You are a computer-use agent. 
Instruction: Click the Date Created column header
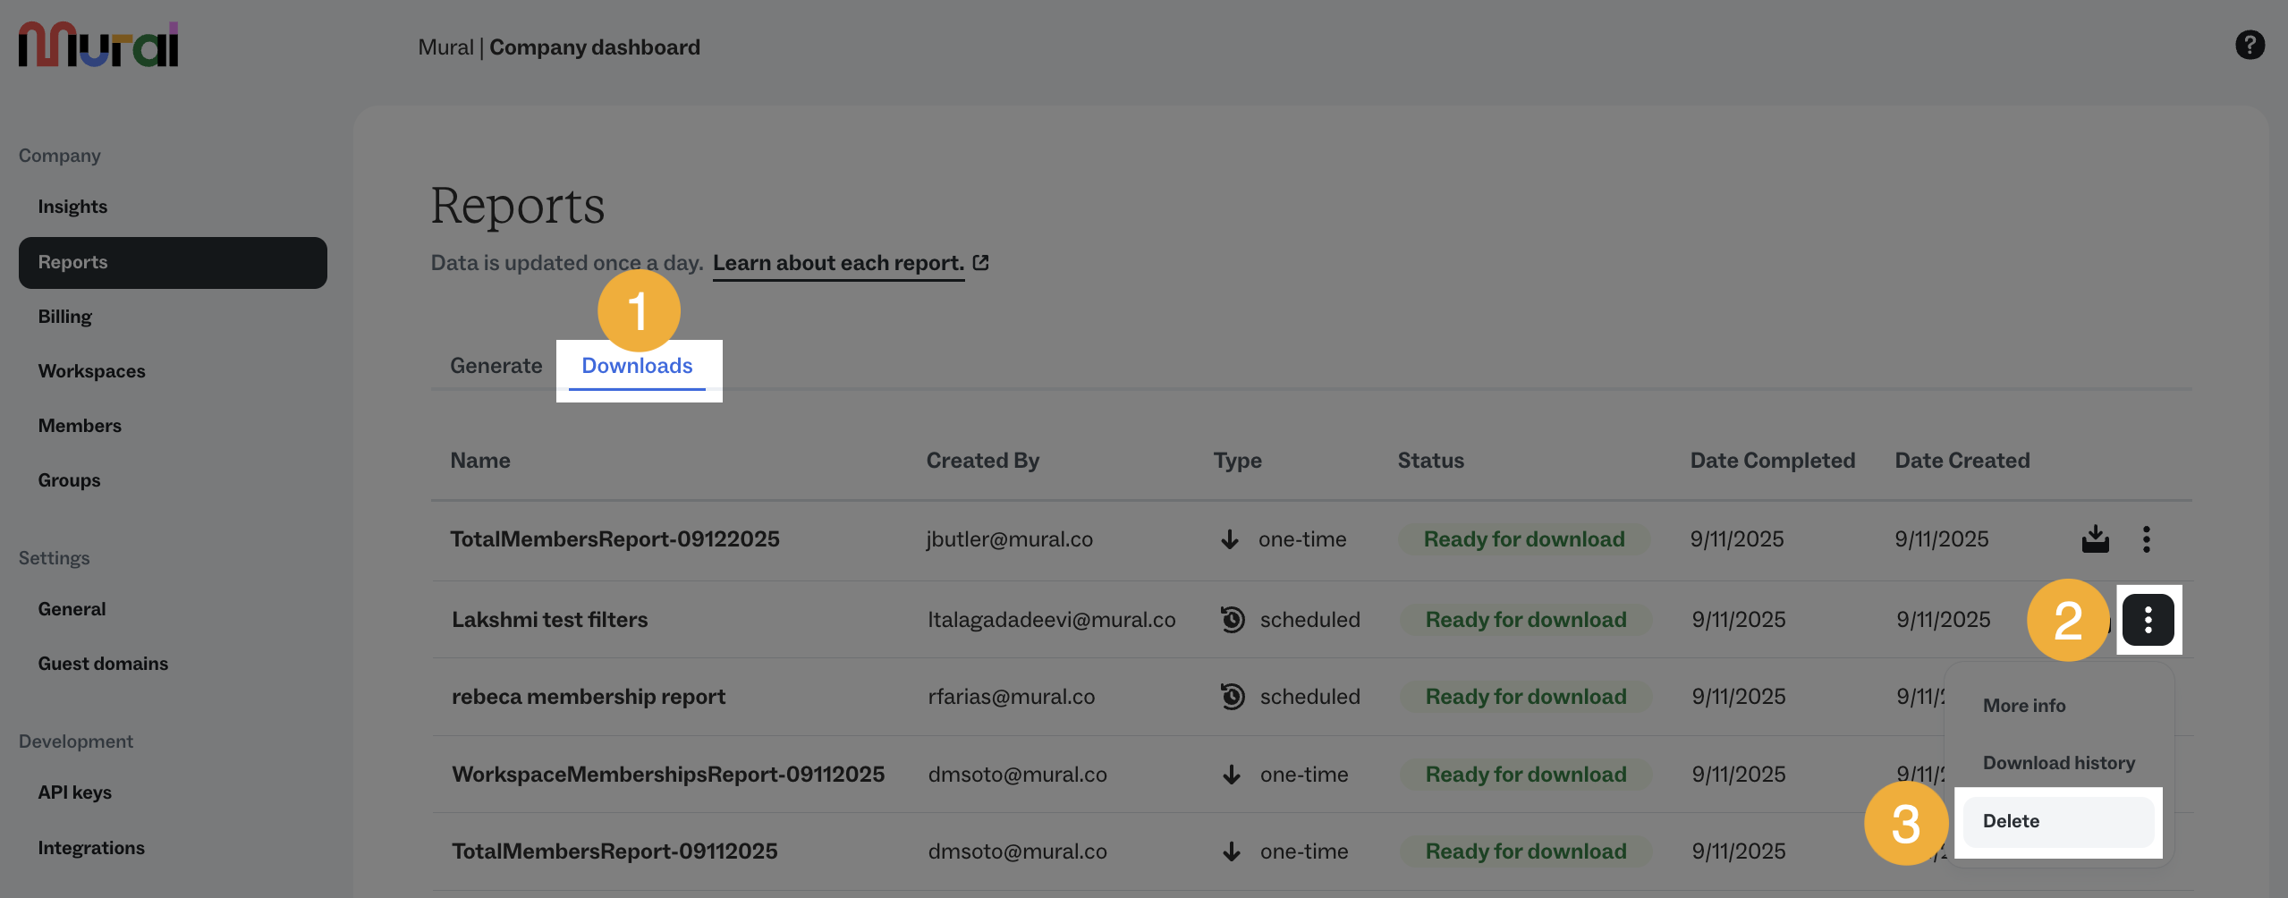click(x=1962, y=461)
